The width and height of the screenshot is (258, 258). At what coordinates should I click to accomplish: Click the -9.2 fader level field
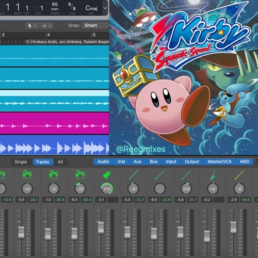tap(206, 200)
